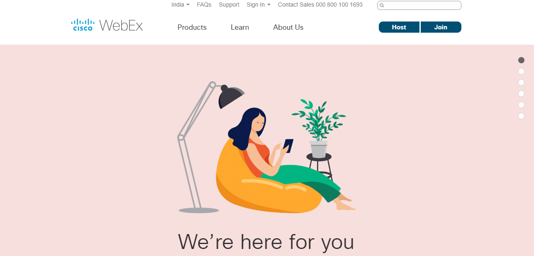
Task: Open the About Us menu
Action: click(288, 27)
